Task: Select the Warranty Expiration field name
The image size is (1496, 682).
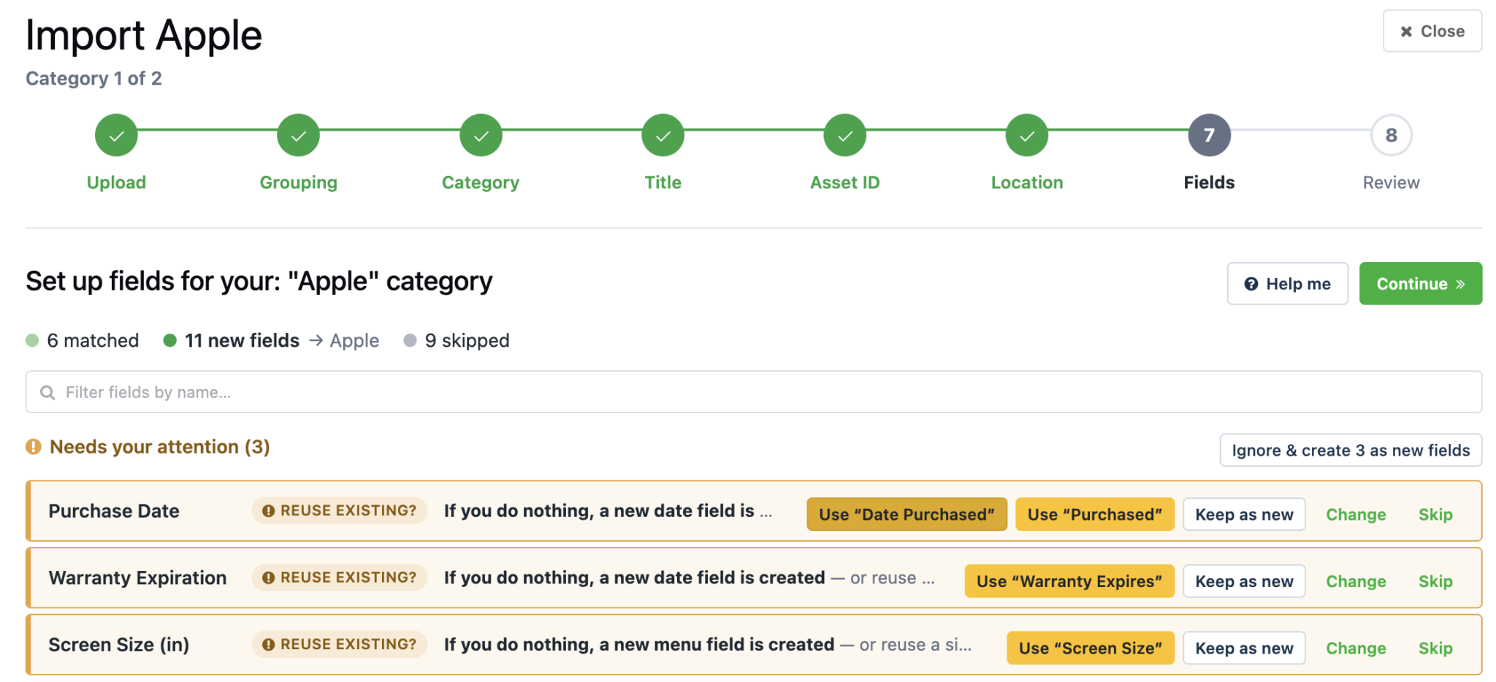Action: tap(137, 578)
